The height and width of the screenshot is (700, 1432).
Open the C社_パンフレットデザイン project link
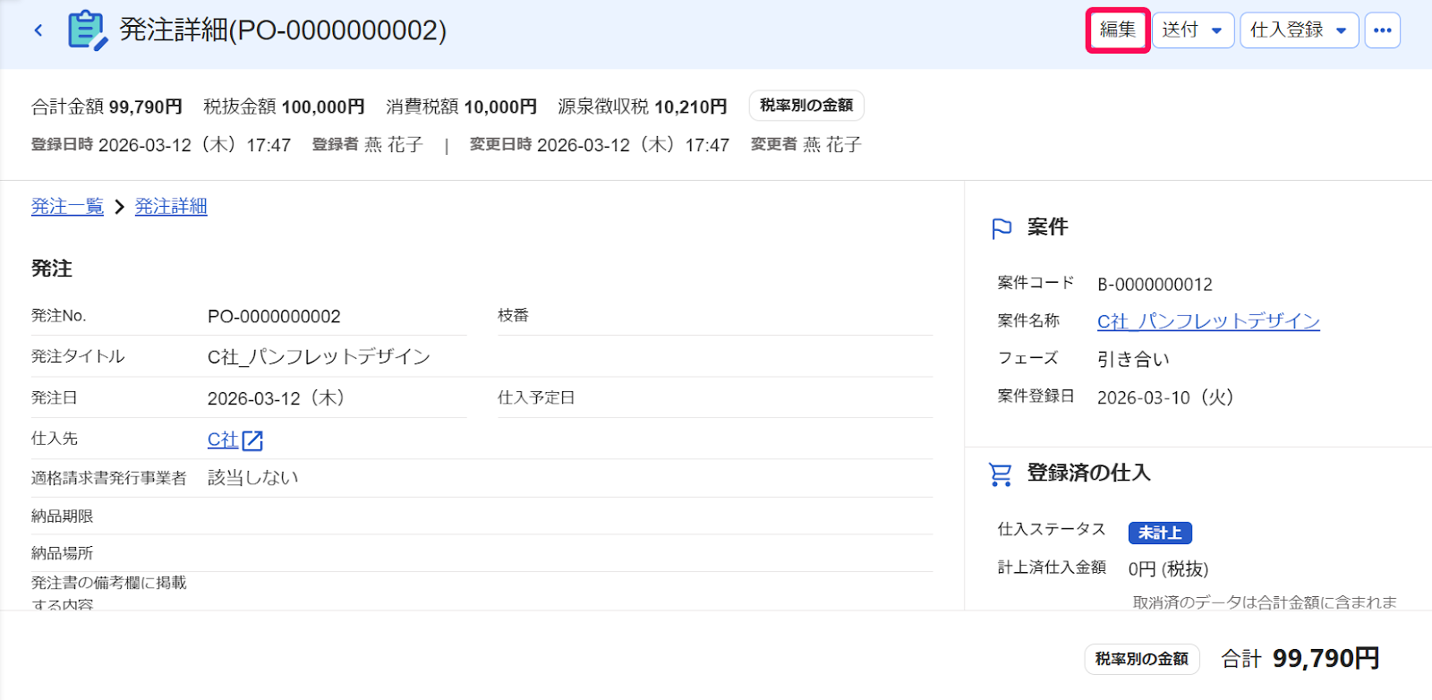(x=1208, y=321)
